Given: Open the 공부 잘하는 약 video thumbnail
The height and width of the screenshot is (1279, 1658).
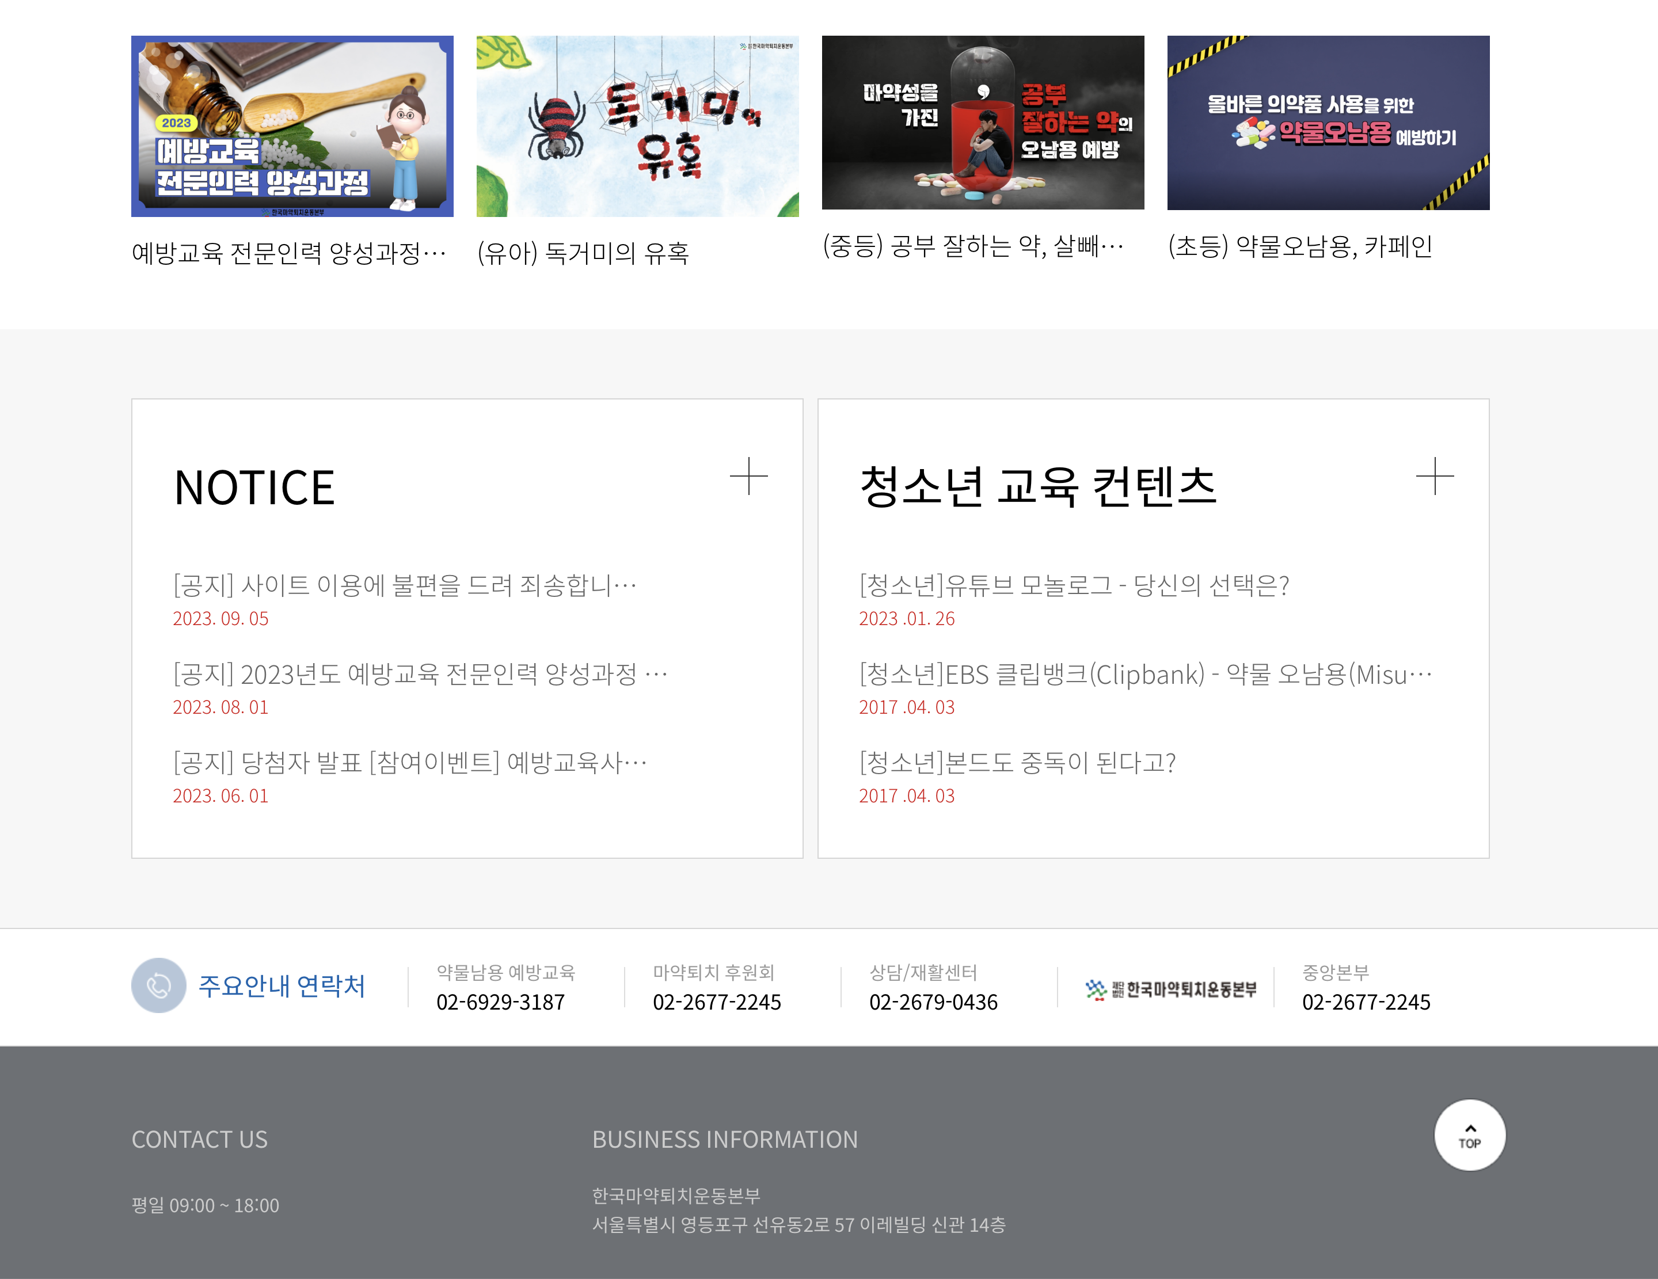Looking at the screenshot, I should click(x=982, y=122).
